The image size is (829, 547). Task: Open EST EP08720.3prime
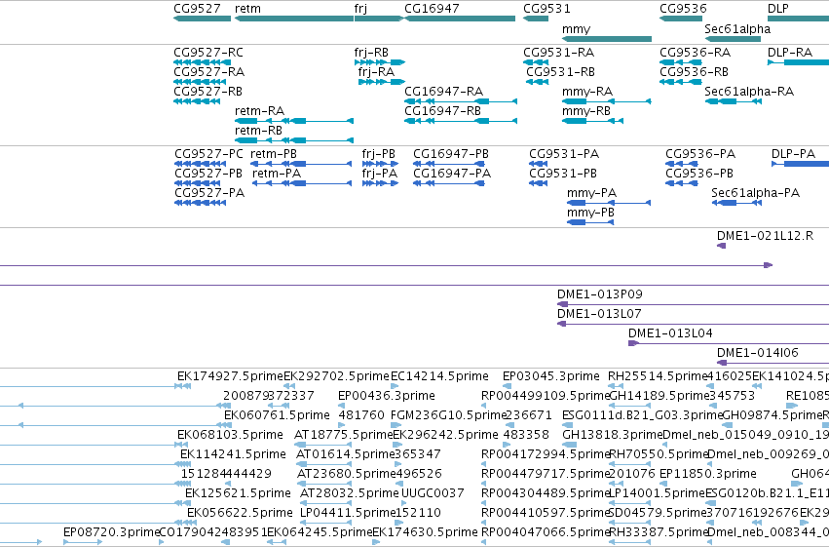tap(112, 532)
